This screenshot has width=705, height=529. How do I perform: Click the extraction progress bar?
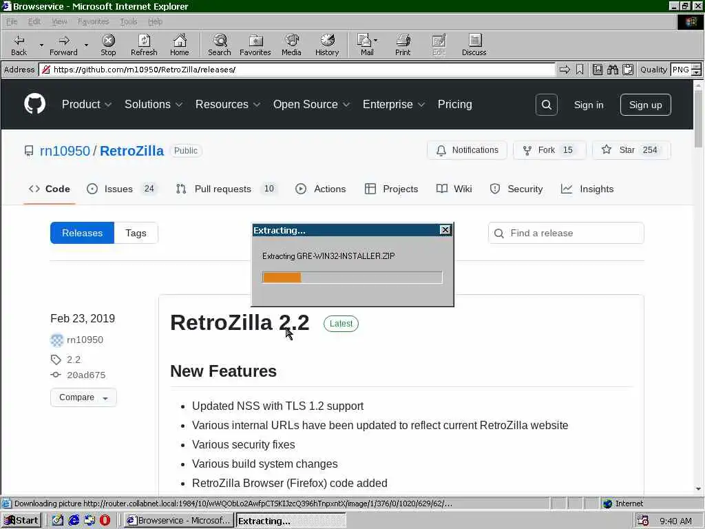click(x=352, y=278)
